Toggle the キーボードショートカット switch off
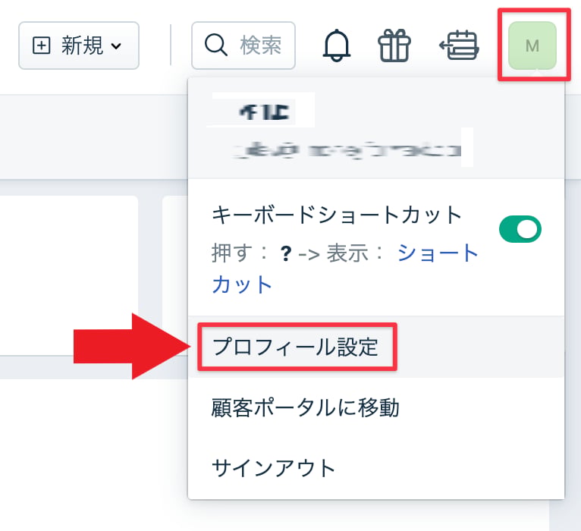 coord(520,229)
